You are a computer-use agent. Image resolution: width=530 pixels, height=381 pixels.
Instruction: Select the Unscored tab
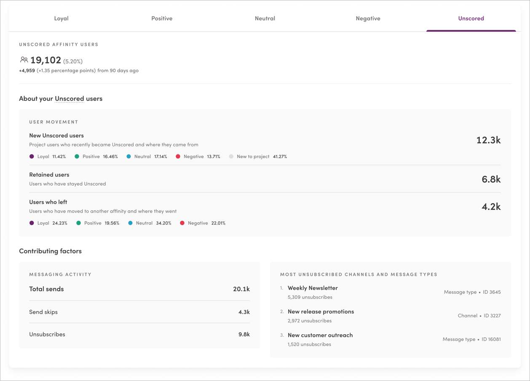click(471, 19)
